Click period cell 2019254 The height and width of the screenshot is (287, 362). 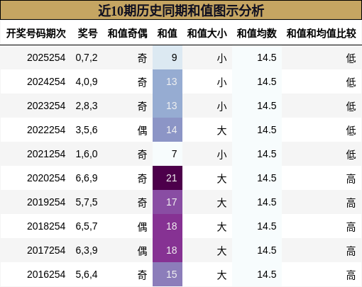pos(46,202)
